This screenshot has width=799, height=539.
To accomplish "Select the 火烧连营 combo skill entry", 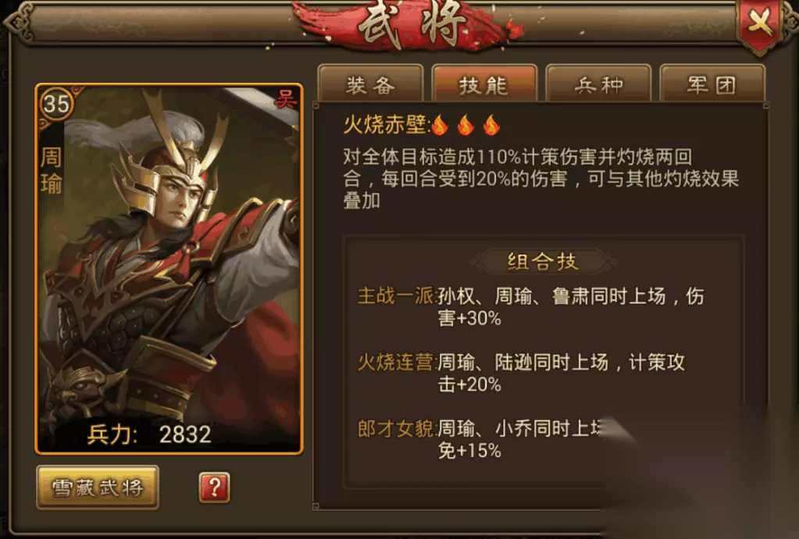I will 521,373.
